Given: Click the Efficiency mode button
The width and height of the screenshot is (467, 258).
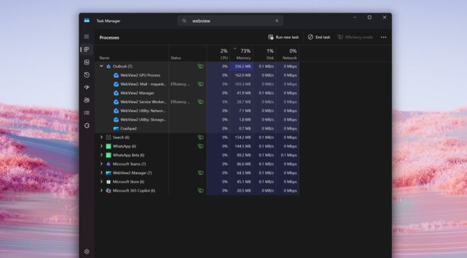Looking at the screenshot, I should (355, 38).
